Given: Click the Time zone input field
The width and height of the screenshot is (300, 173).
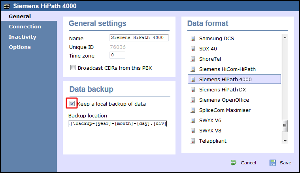Looking at the screenshot, I should (x=117, y=55).
